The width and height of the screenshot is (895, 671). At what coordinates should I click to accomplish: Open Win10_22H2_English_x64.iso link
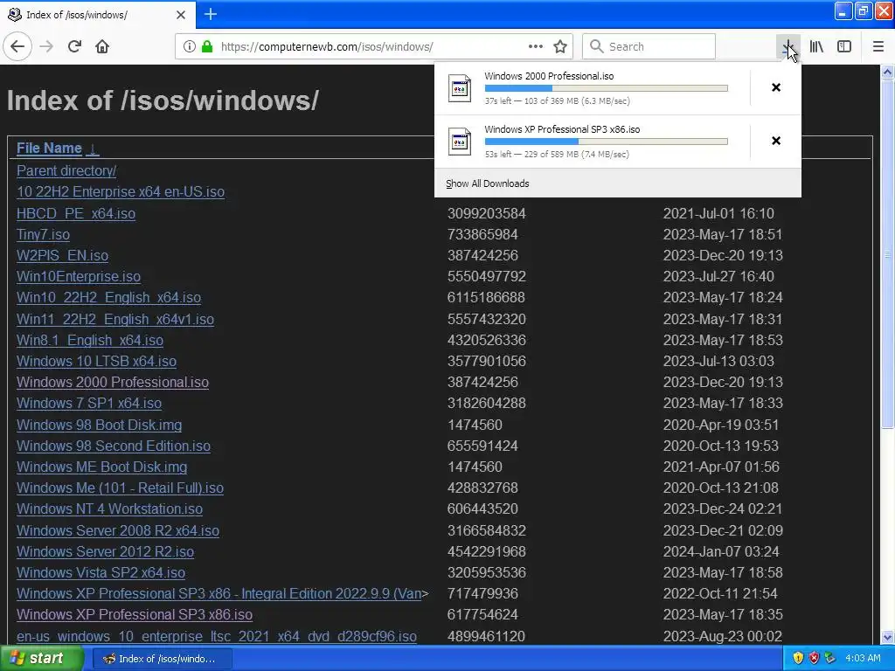108,298
